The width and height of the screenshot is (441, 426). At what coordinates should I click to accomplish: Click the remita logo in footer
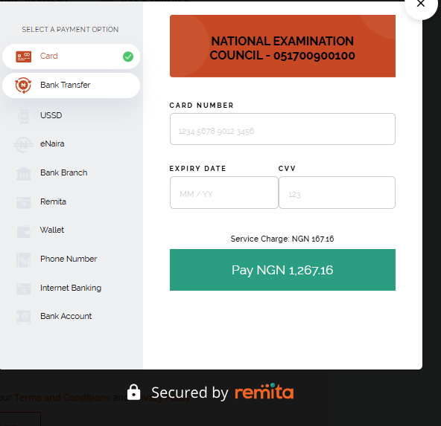[x=264, y=392]
